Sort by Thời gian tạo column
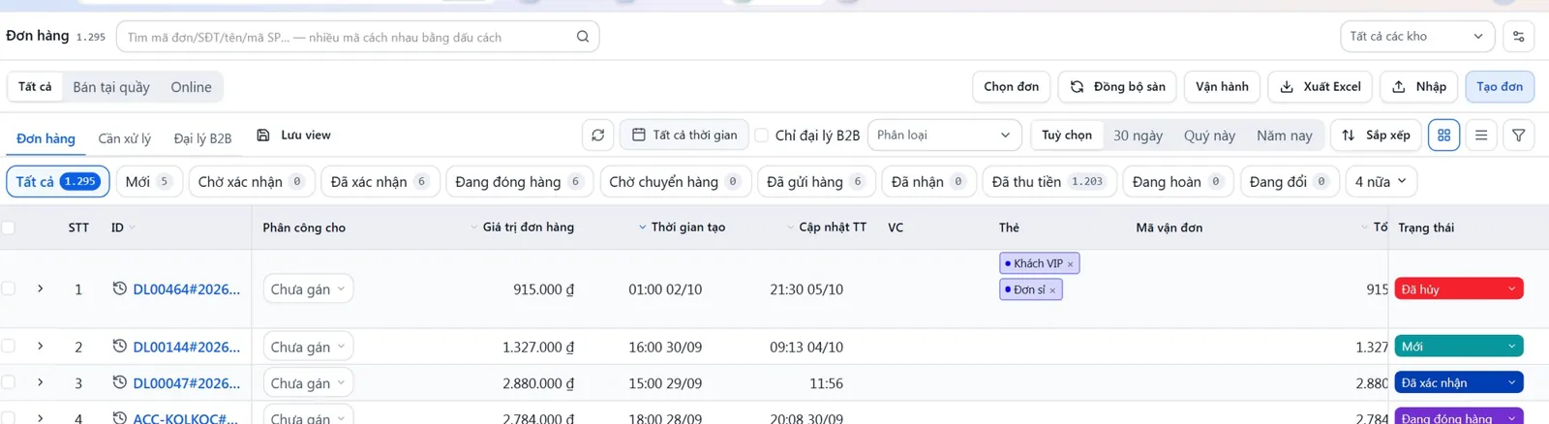 (642, 227)
